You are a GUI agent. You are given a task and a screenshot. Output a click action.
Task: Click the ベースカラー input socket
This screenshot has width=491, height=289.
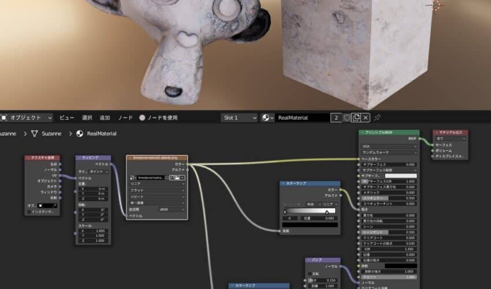pos(359,159)
